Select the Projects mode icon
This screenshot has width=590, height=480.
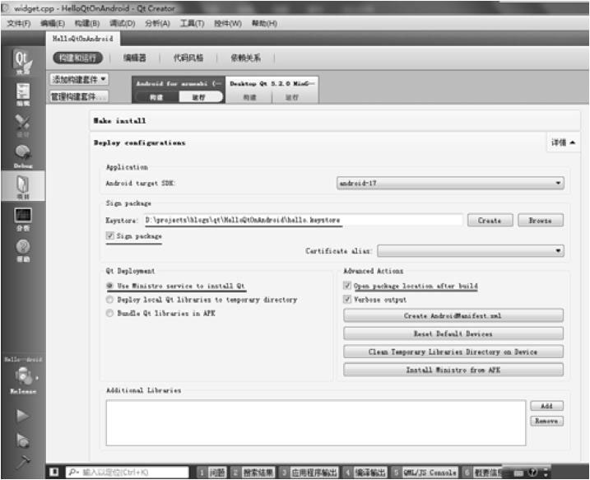(x=22, y=186)
